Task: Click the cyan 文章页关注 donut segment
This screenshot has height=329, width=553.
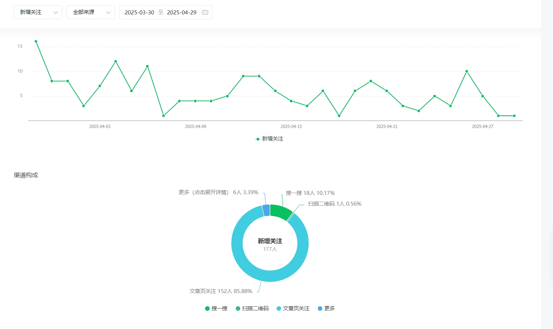Action: click(270, 276)
